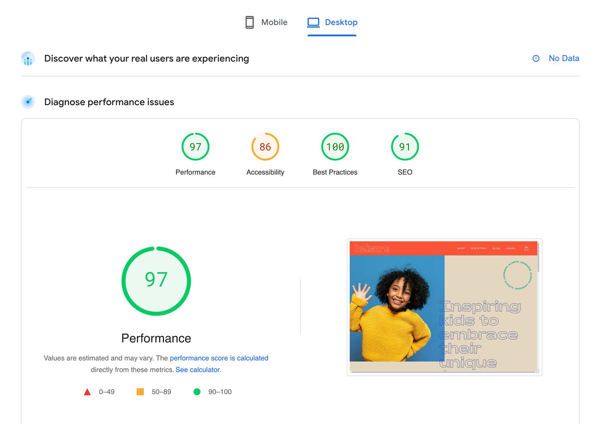Click the "Diagnose performance issues" heading text
The width and height of the screenshot is (600, 424).
click(x=109, y=102)
